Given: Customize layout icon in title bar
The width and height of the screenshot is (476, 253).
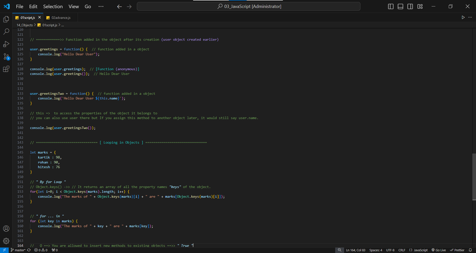Looking at the screenshot, I should pyautogui.click(x=420, y=6).
